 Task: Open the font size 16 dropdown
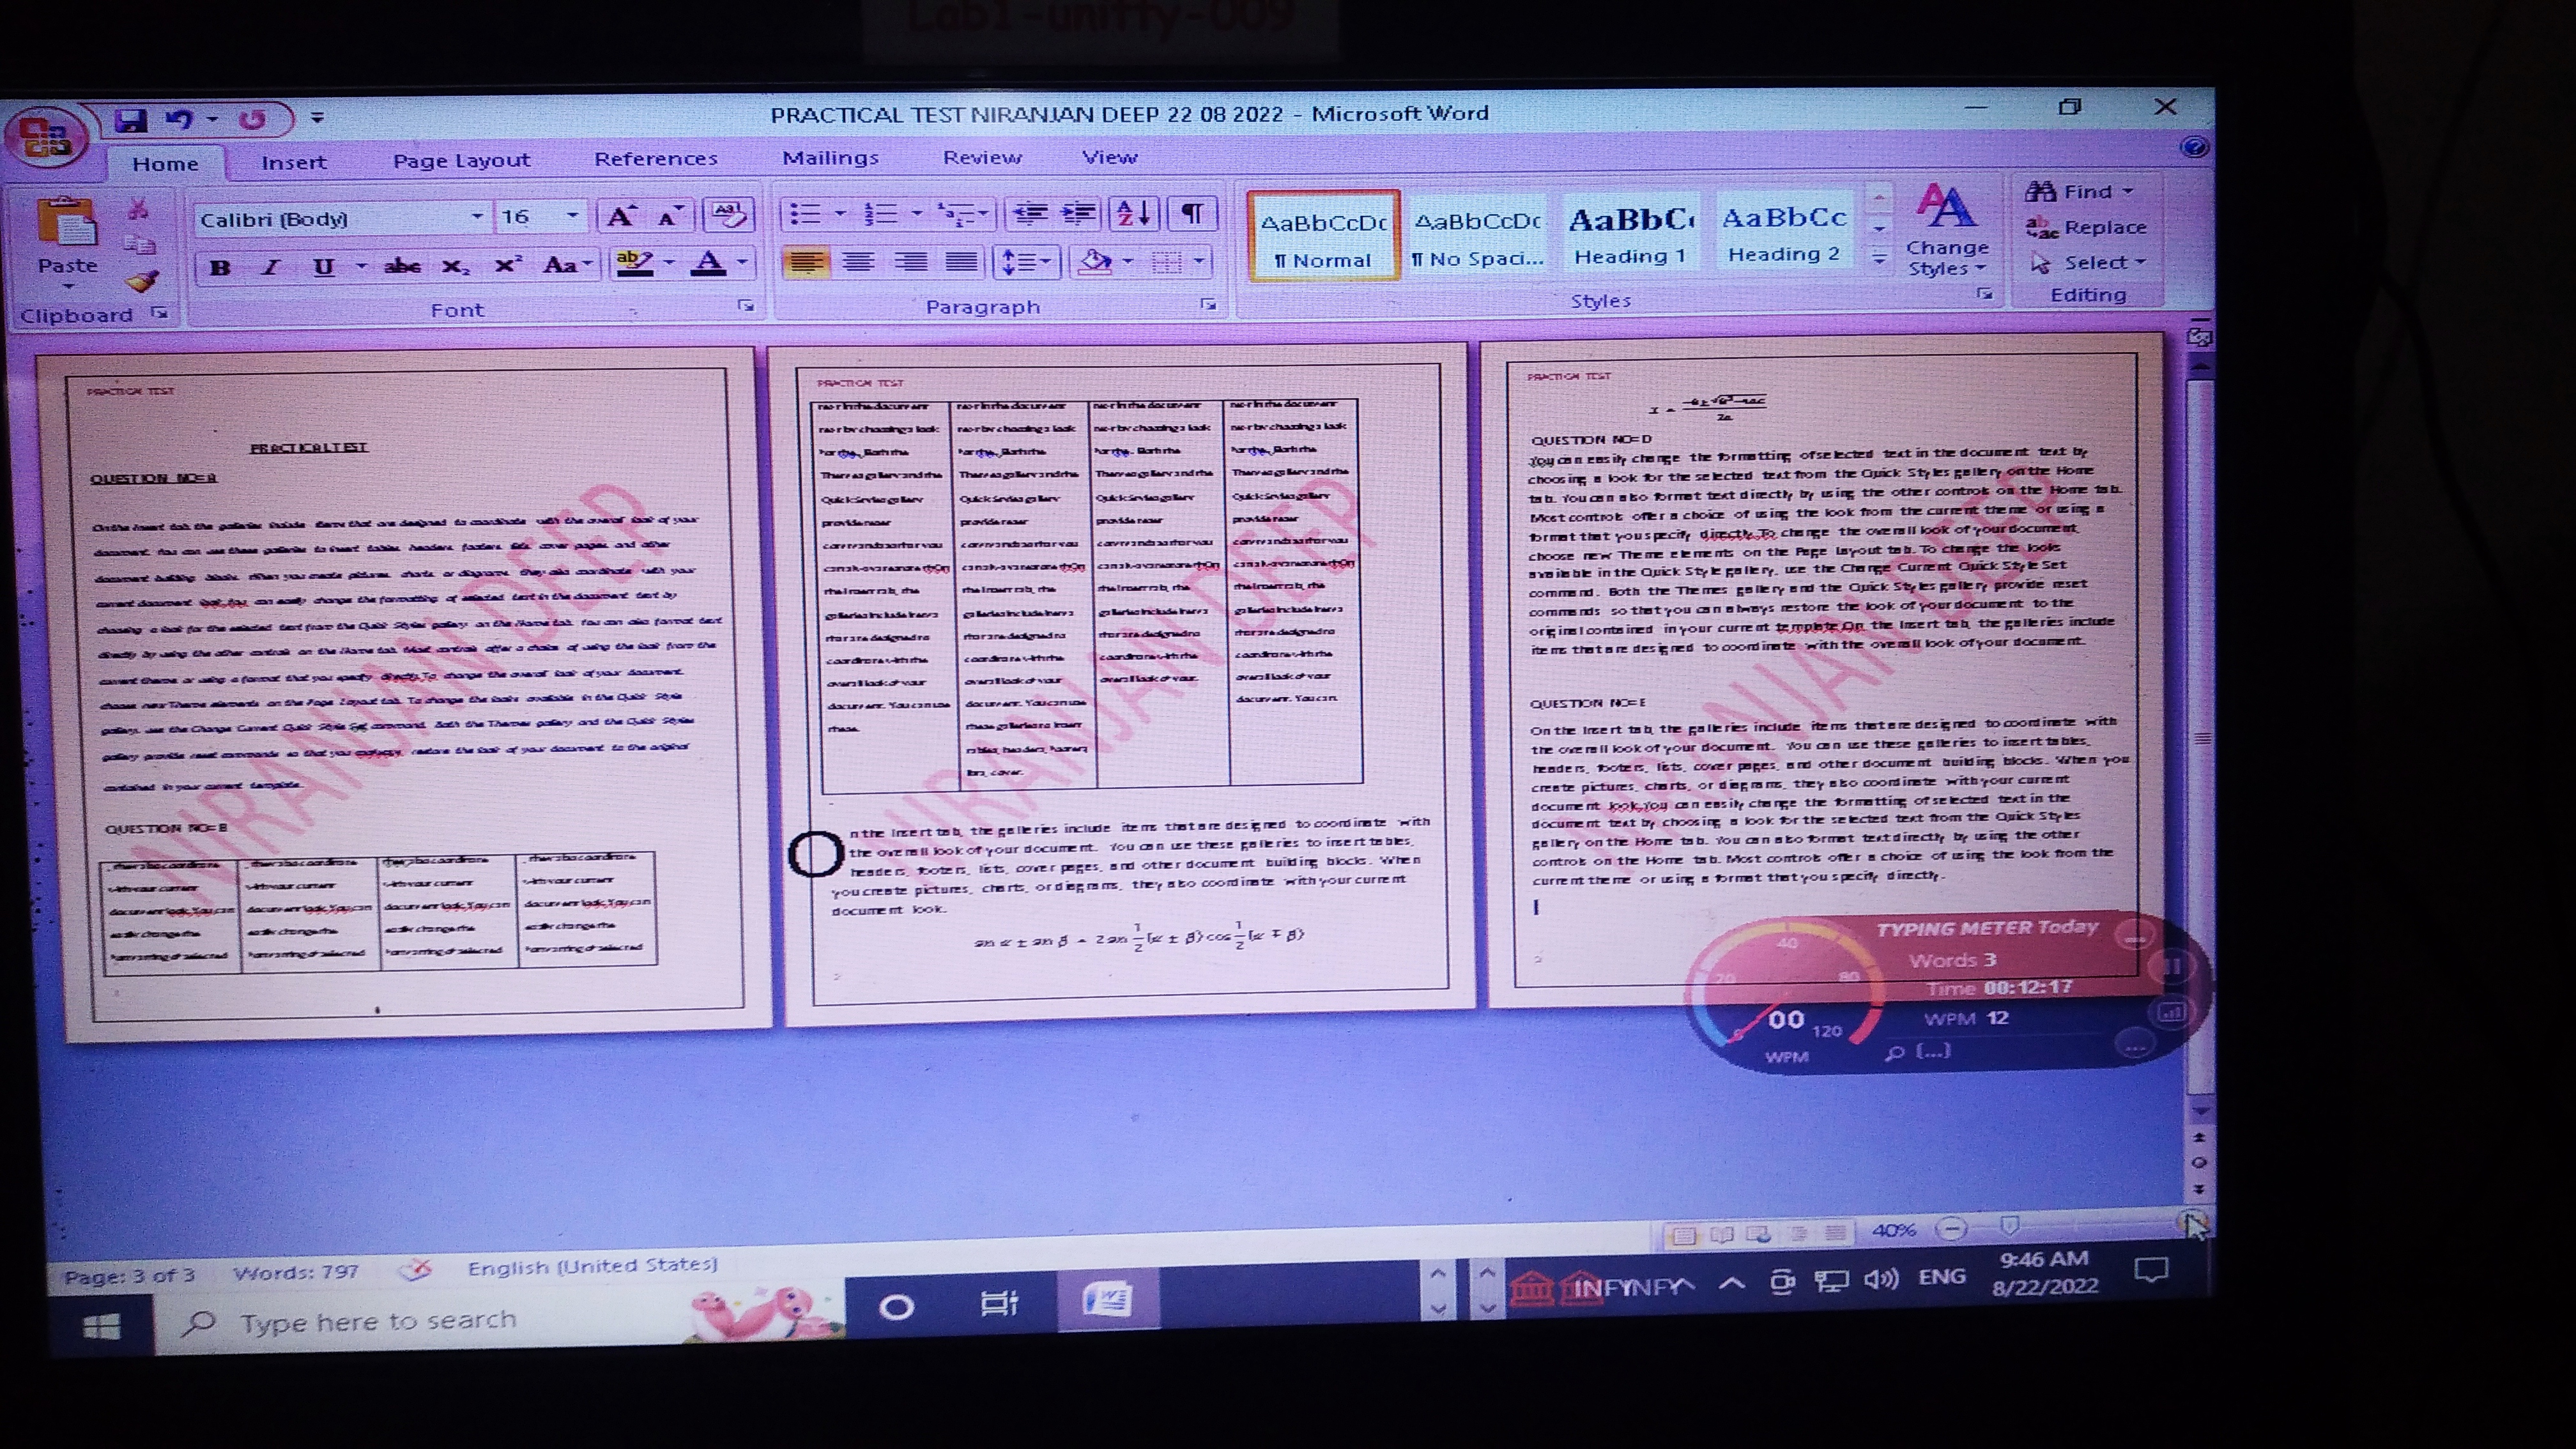572,216
